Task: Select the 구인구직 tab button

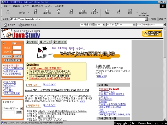Action: coord(45,42)
